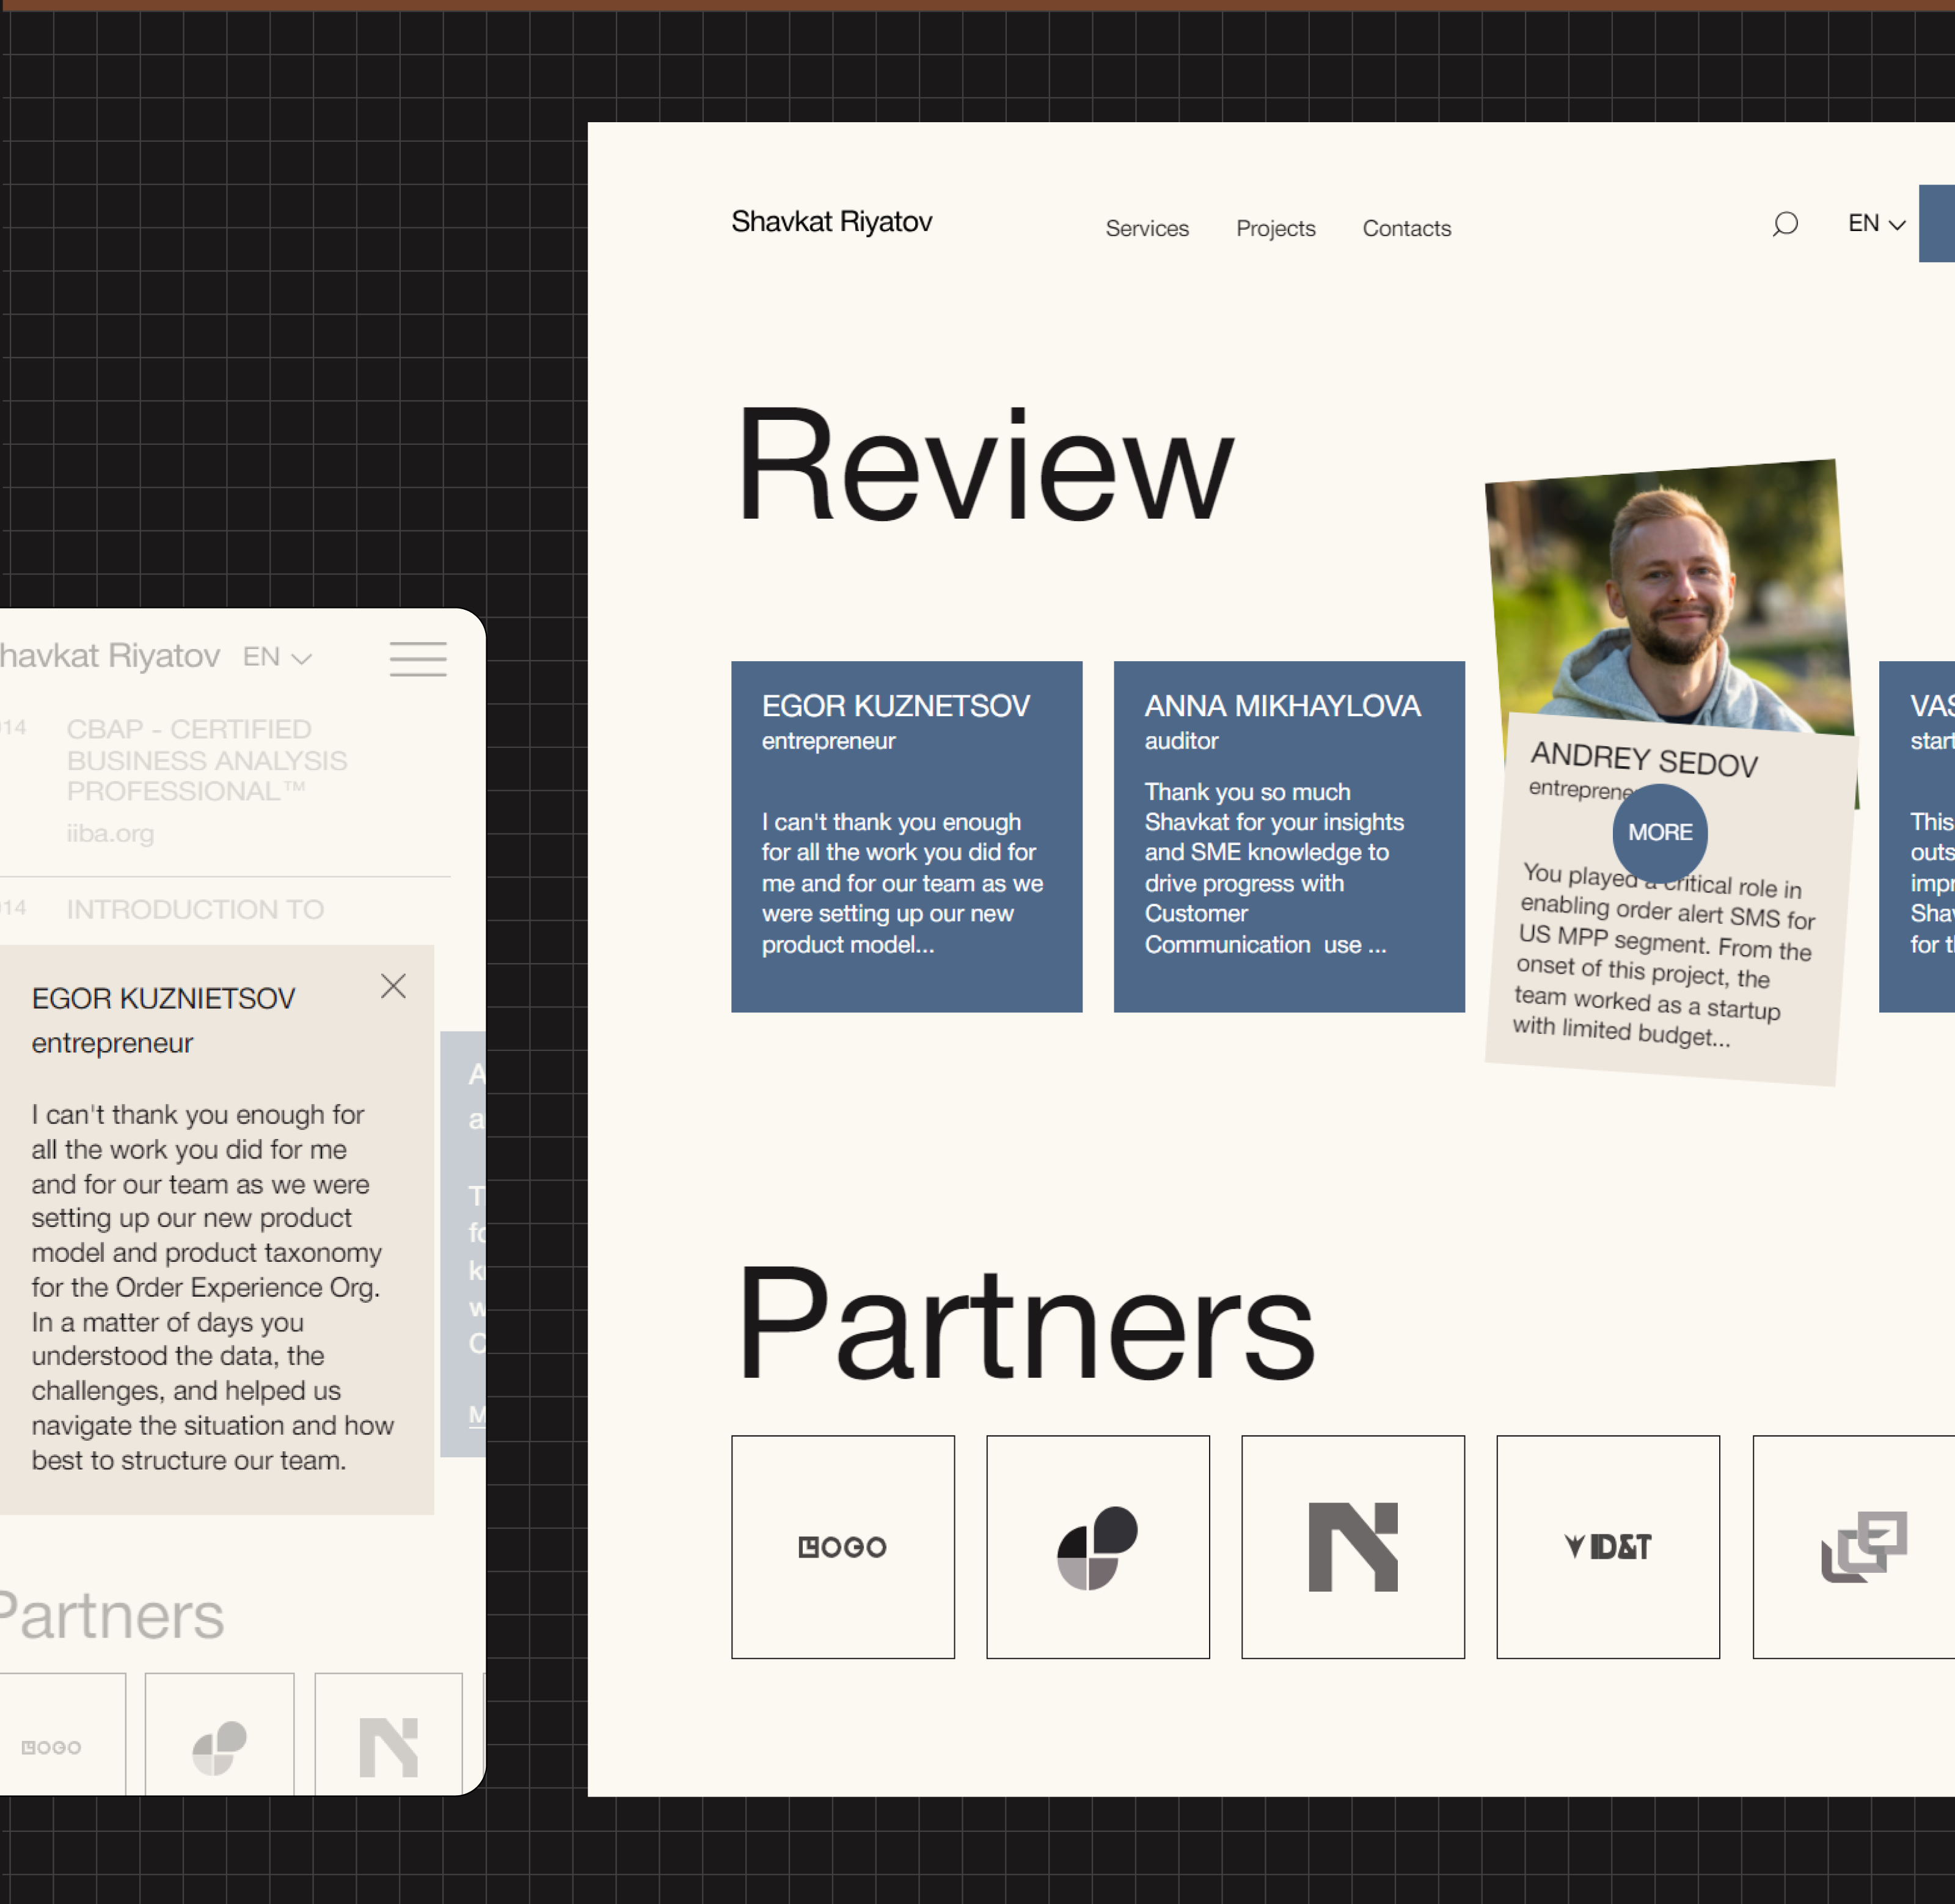Viewport: 1955px width, 1904px height.
Task: Close the Egor Kuznietsov review popup
Action: (x=393, y=987)
